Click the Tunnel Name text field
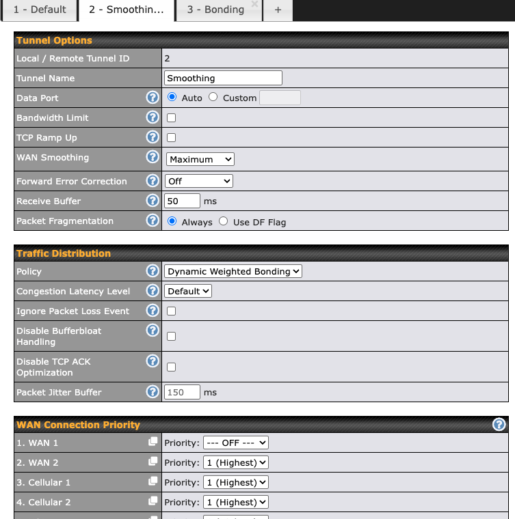This screenshot has height=519, width=515. [223, 78]
